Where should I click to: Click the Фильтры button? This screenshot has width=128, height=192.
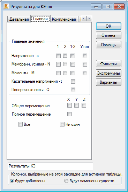pyautogui.click(x=108, y=64)
